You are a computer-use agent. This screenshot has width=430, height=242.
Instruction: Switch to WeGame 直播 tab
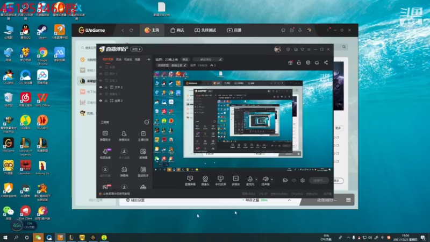click(234, 30)
